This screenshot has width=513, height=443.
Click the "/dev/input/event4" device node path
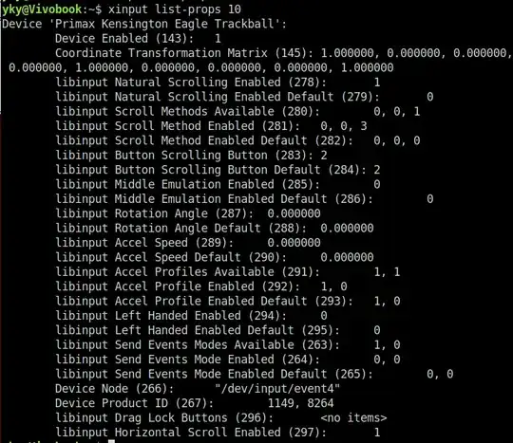click(x=277, y=389)
